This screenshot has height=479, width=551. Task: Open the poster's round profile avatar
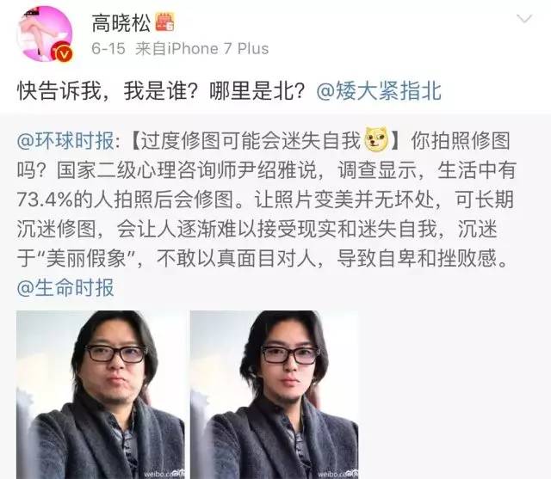point(45,34)
